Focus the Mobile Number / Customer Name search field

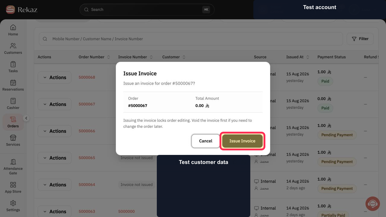coord(191,39)
